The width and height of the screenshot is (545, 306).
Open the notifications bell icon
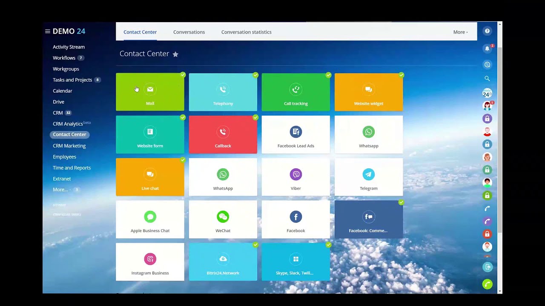tap(487, 48)
